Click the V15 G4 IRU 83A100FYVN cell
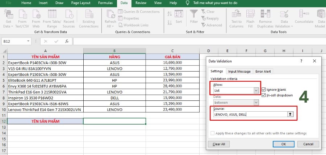Image resolution: width=326 pixels, height=155 pixels. click(x=45, y=69)
